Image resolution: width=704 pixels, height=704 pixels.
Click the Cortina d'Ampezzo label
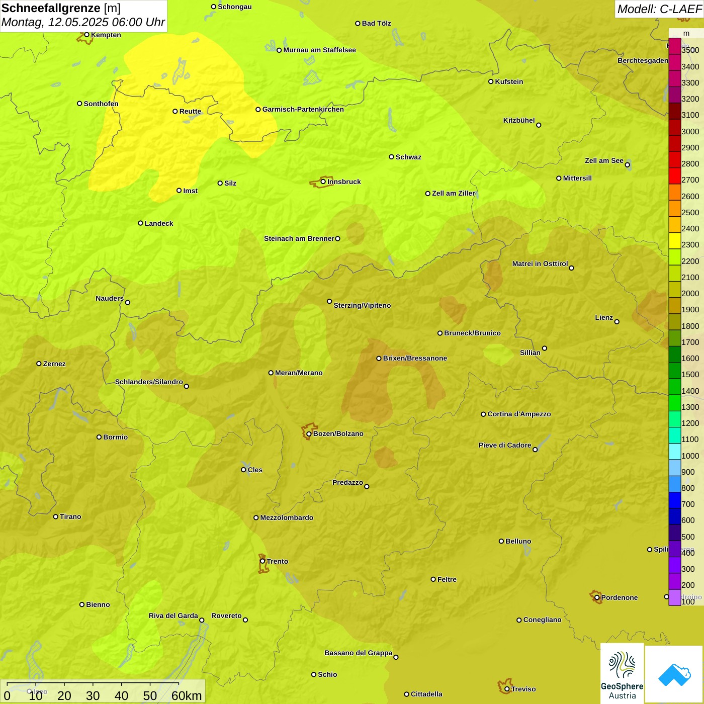click(x=519, y=414)
